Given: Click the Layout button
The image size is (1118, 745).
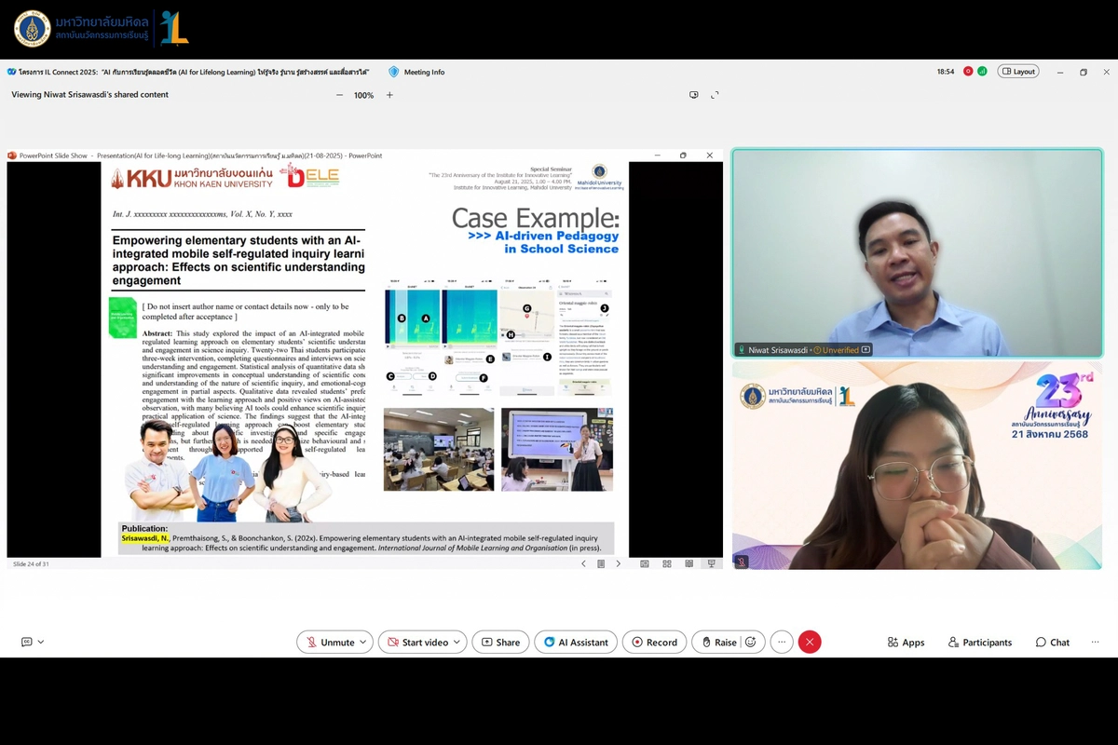Looking at the screenshot, I should click(1018, 72).
